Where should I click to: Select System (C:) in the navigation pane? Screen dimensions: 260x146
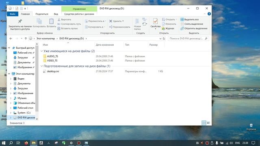click(x=24, y=113)
